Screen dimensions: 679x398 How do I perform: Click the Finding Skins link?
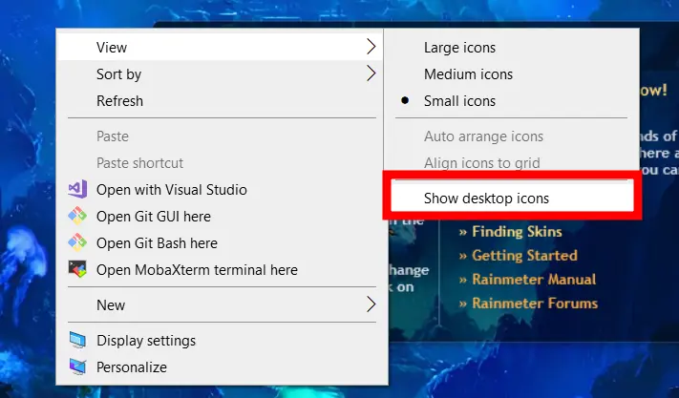[517, 232]
